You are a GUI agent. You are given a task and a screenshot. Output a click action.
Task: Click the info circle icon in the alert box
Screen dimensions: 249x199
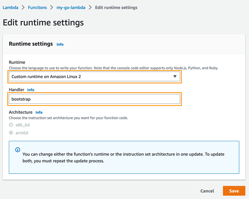[18, 150]
